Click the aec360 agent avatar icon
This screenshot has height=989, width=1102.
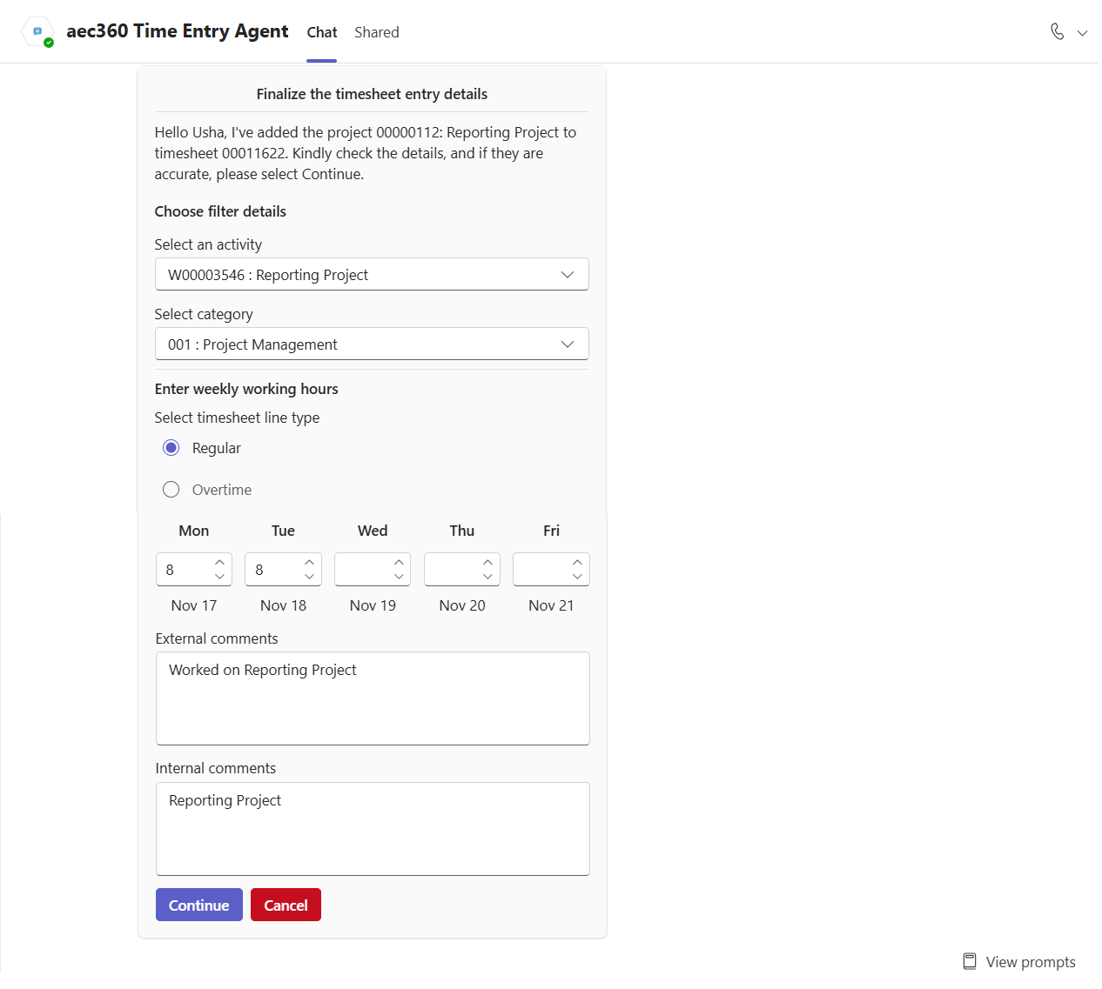[x=37, y=31]
